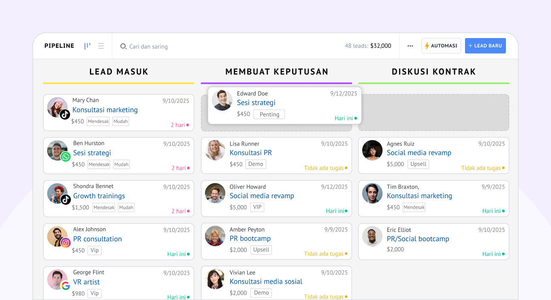Click Google icon on George Flint's card
Viewport: 551px width, 300px height.
pos(66,285)
